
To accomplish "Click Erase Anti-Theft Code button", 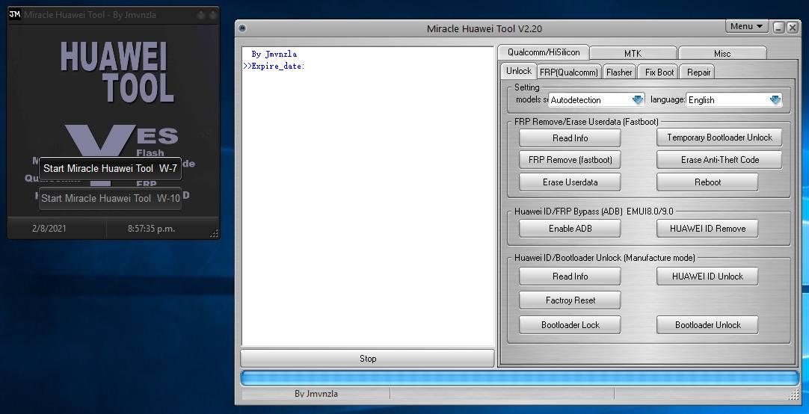I will (x=719, y=160).
